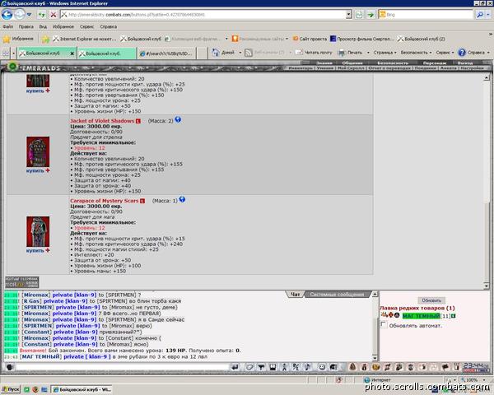
Task: Click the new blank tab button
Action: tap(202, 53)
